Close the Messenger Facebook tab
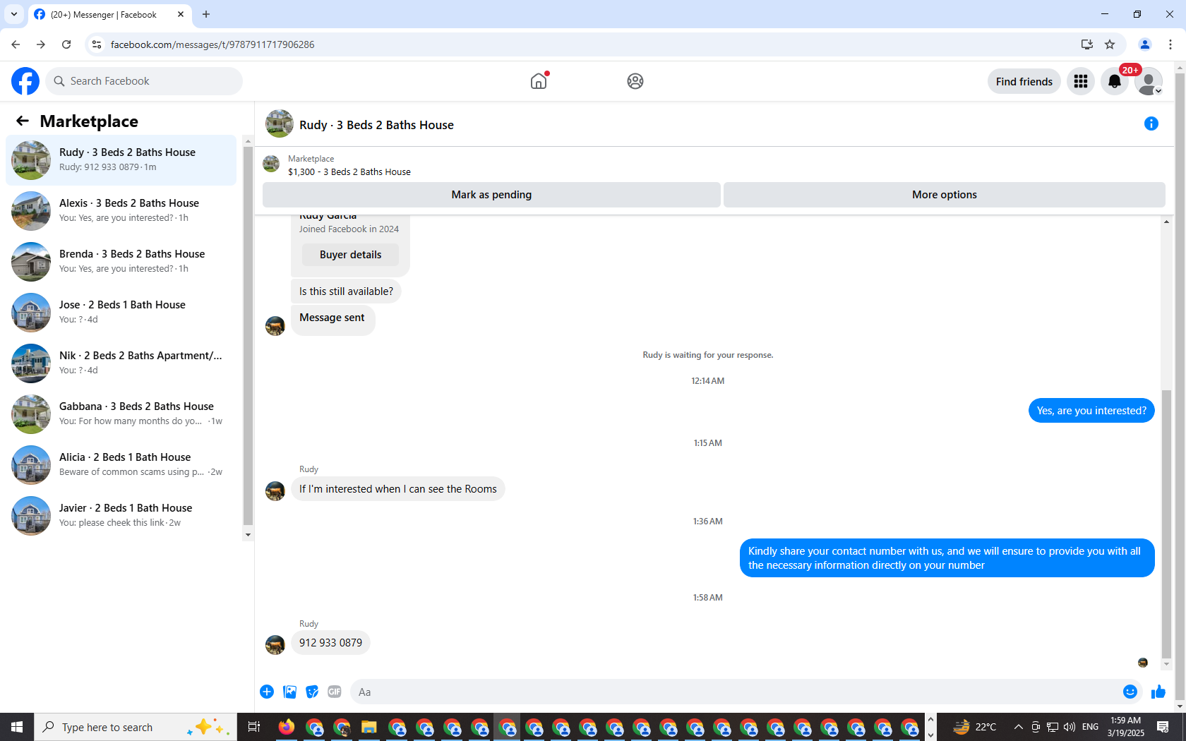Viewport: 1186px width, 741px height. pos(181,14)
